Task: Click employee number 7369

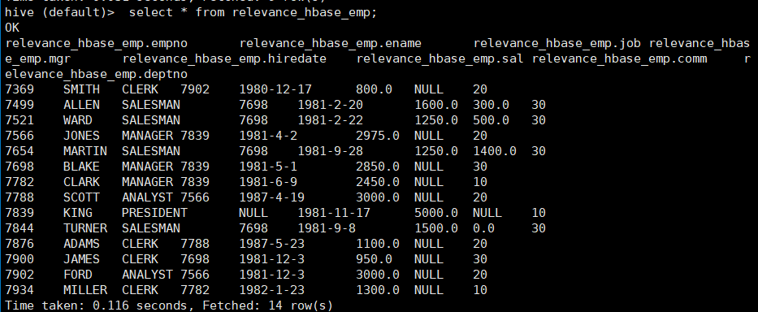Action: point(19,89)
